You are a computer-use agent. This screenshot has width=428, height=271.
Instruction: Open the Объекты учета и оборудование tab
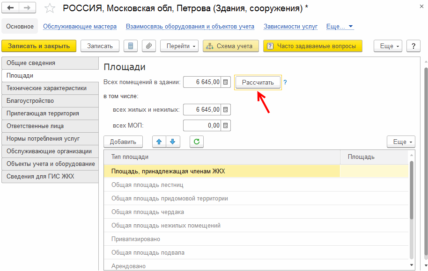(x=50, y=164)
